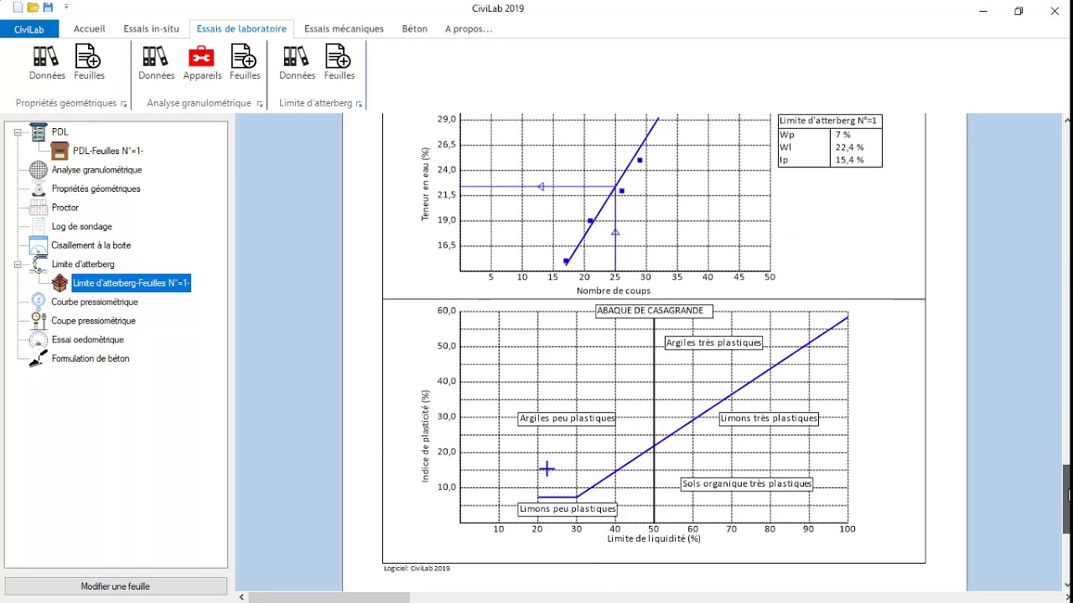
Task: Select Cisaillement à la boite item
Action: pos(91,245)
